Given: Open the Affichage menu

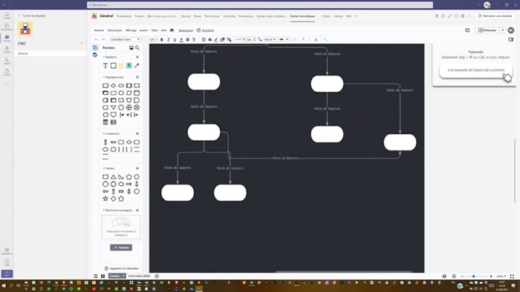Looking at the screenshot, I should [131, 30].
